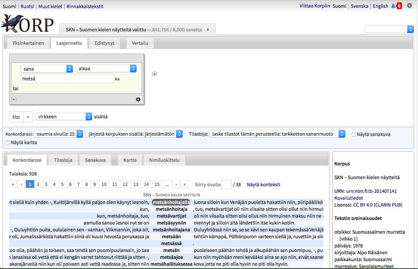Go to the first results page
The height and width of the screenshot is (269, 418).
13,184
